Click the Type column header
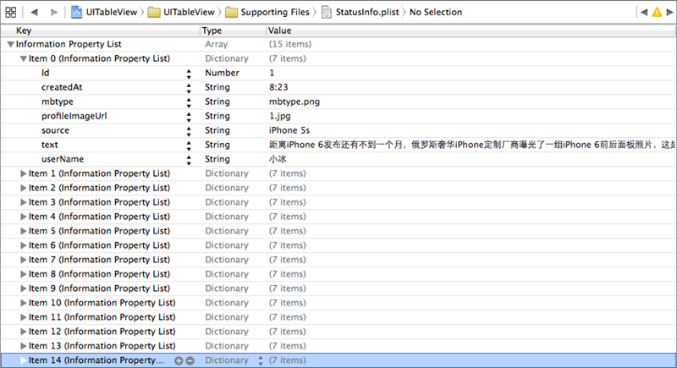 coord(212,30)
